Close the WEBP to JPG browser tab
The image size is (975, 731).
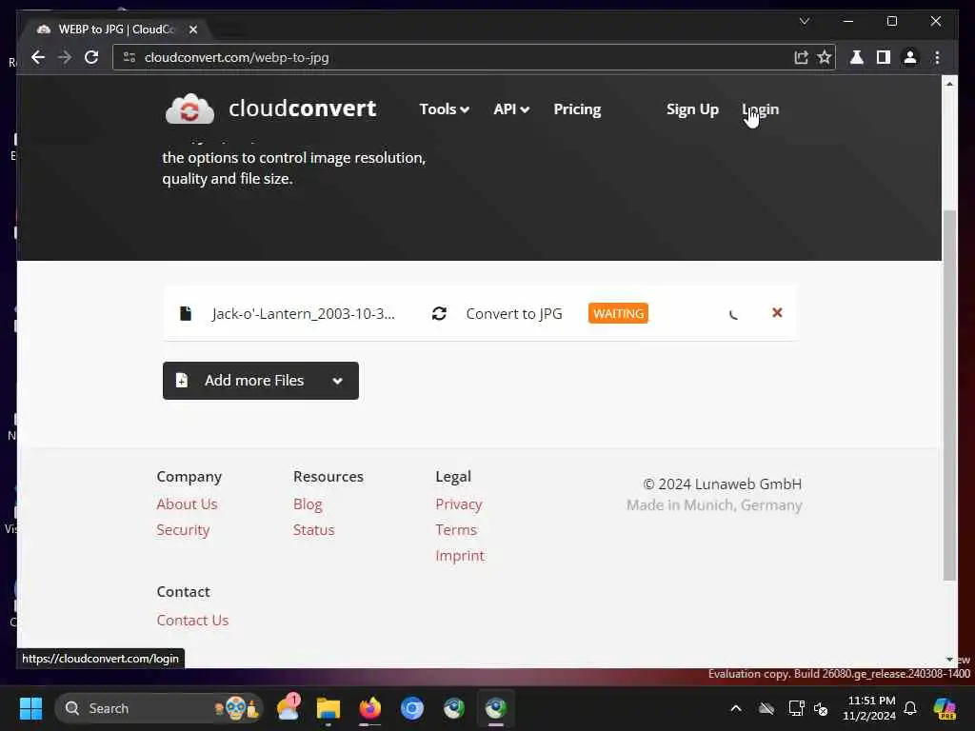pyautogui.click(x=193, y=30)
